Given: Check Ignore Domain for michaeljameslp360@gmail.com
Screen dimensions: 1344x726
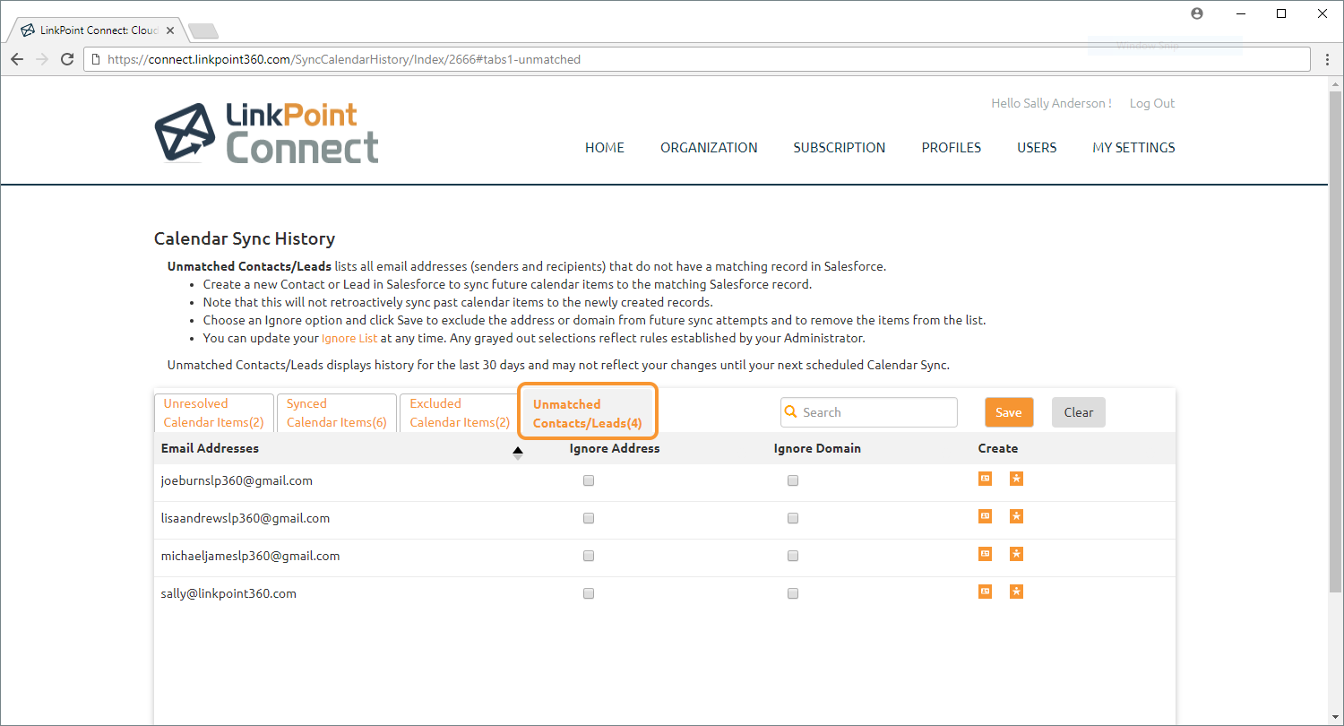Looking at the screenshot, I should pos(793,556).
